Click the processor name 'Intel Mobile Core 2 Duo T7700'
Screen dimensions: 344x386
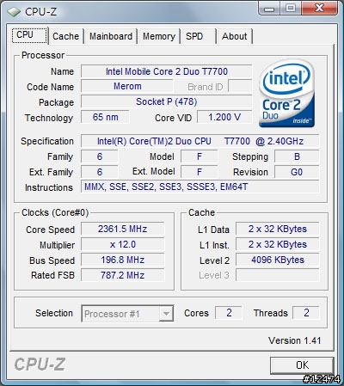pyautogui.click(x=167, y=71)
